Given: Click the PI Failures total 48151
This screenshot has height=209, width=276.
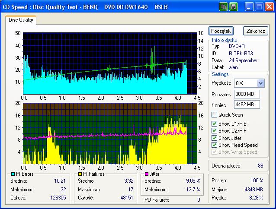Looking at the screenshot, I should 127,198.
